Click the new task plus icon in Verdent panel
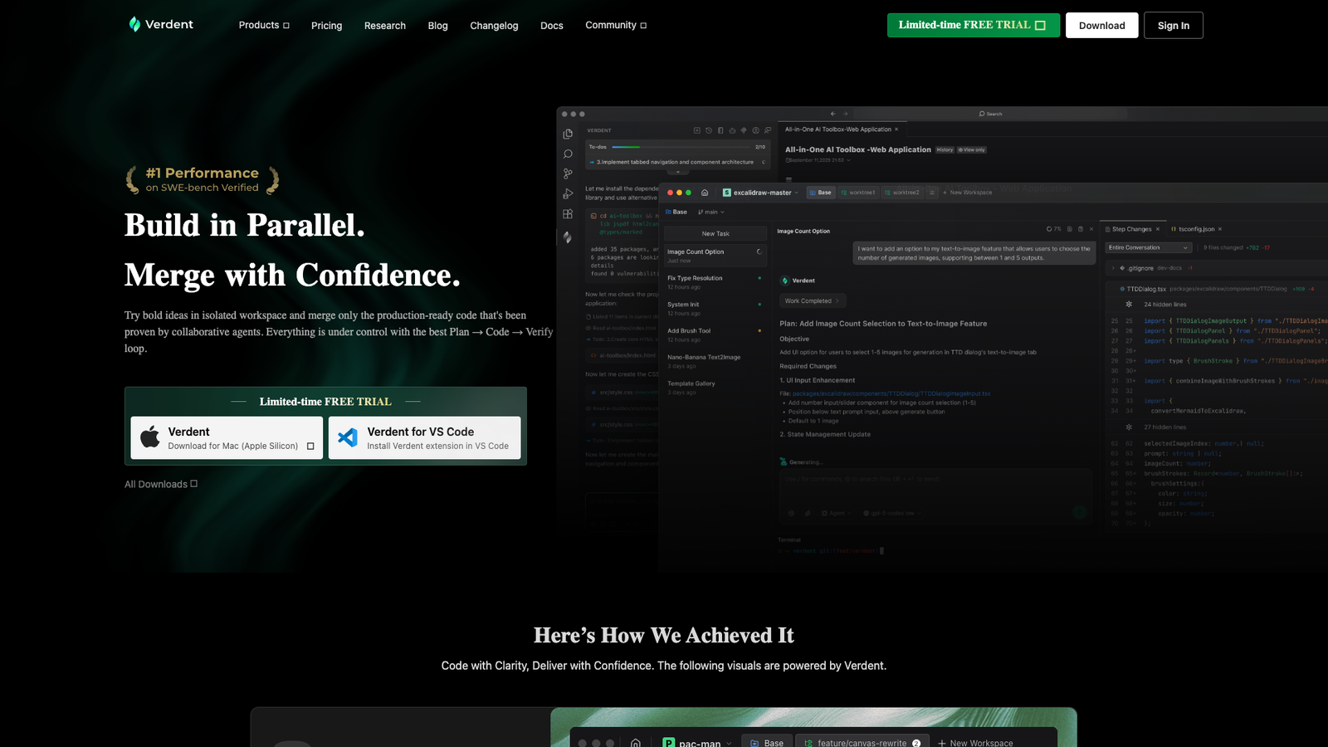The image size is (1328, 747). point(696,130)
